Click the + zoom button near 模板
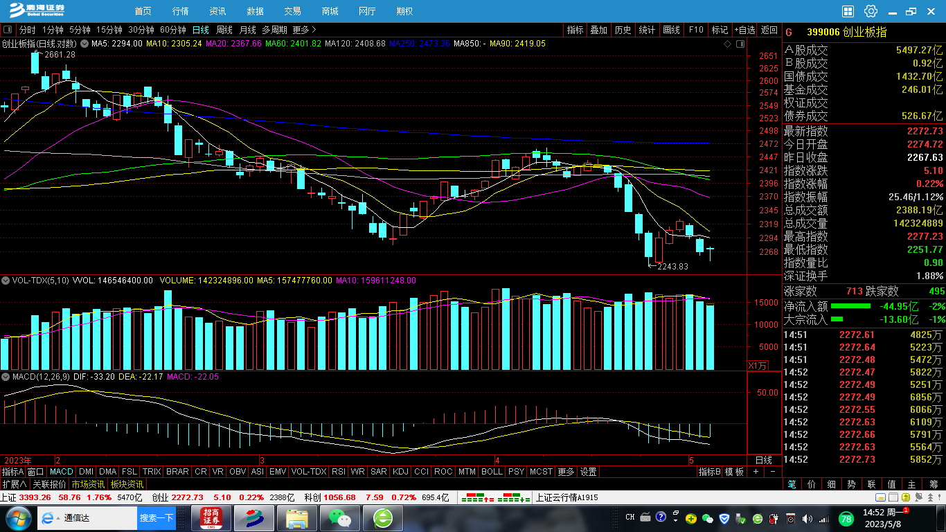Screen dimensions: 946x532 (756, 472)
